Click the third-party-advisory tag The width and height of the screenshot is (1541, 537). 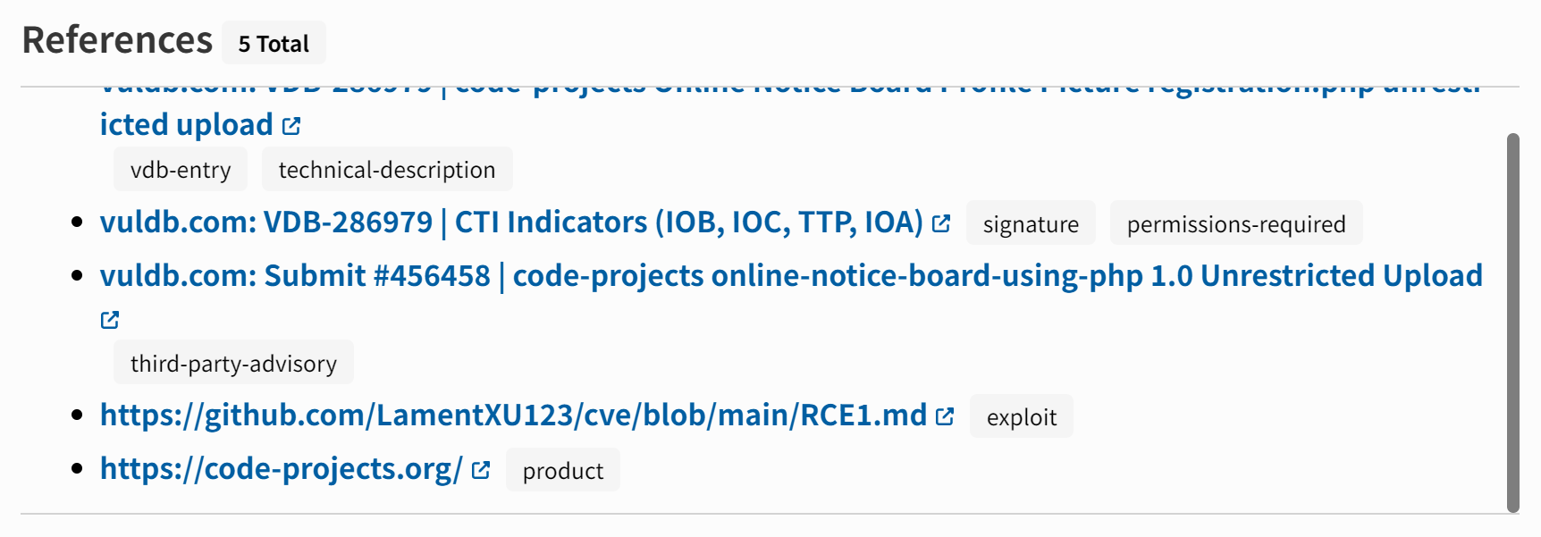(233, 364)
